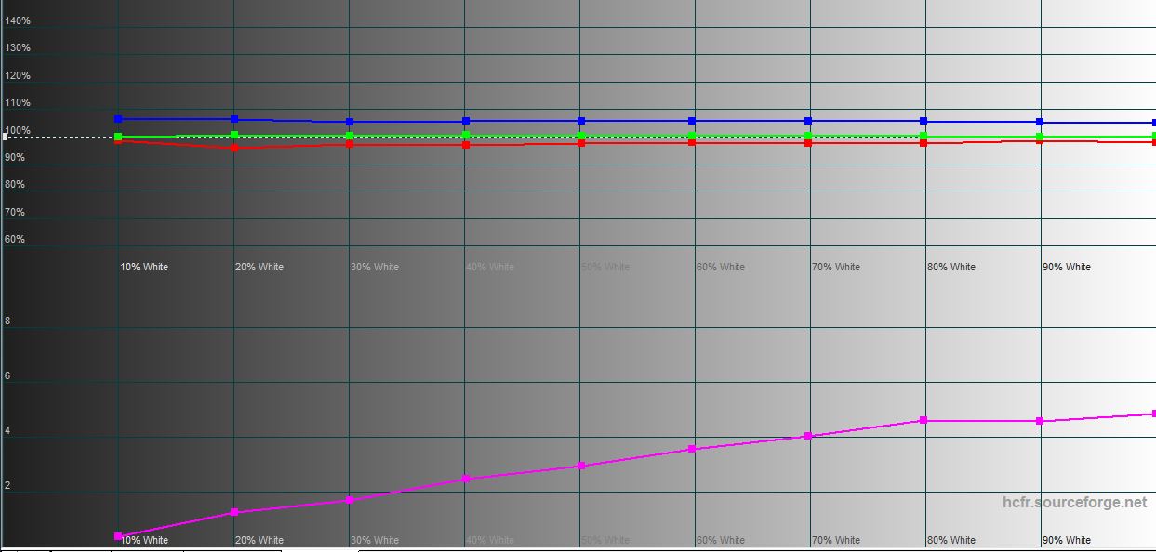Click the red point at 70% White
This screenshot has width=1156, height=552.
click(x=808, y=143)
